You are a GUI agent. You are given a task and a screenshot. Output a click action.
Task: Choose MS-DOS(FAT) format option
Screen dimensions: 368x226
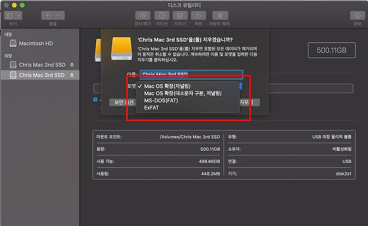tap(188, 100)
